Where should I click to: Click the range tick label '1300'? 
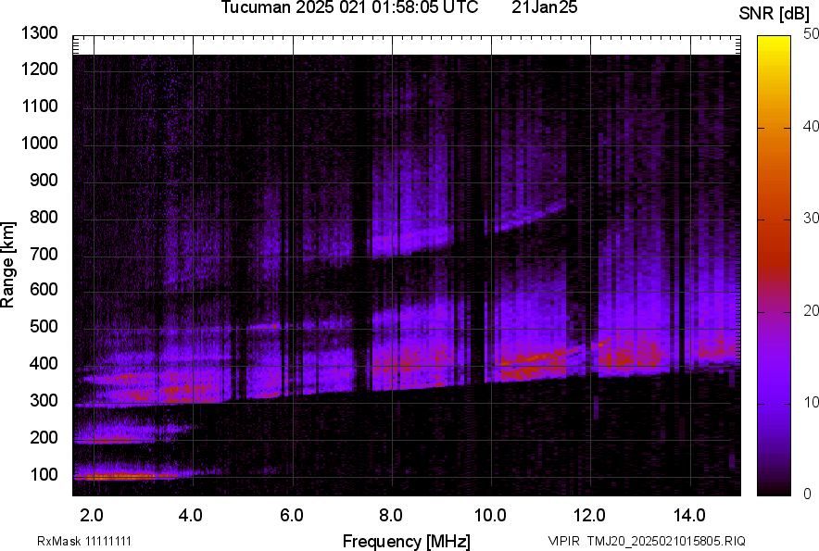click(x=39, y=33)
